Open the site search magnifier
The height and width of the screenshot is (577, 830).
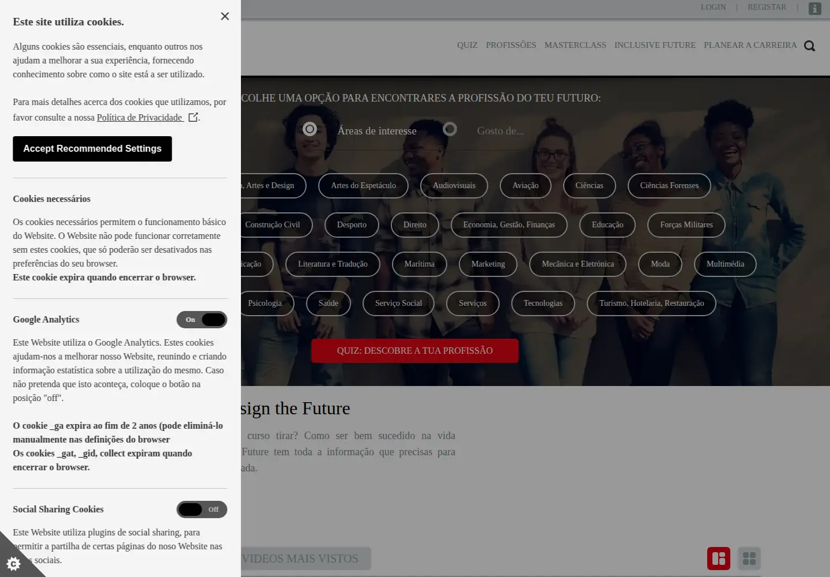click(x=809, y=46)
